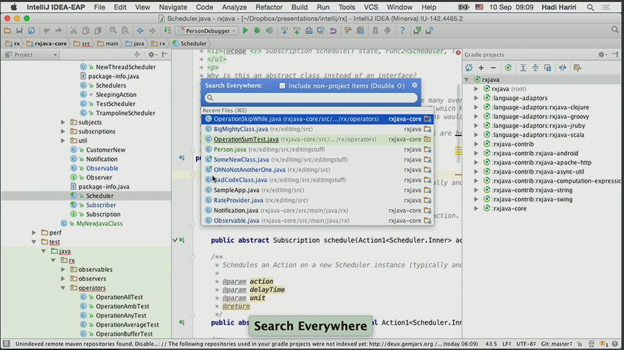The height and width of the screenshot is (350, 624).
Task: Detach Gradle project minus icon
Action: point(493,68)
